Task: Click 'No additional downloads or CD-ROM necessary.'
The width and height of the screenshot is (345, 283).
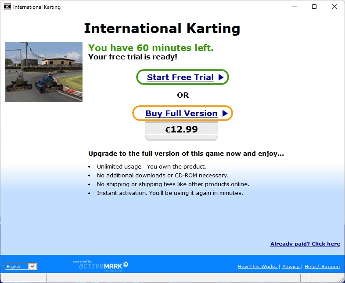Action: click(x=163, y=175)
